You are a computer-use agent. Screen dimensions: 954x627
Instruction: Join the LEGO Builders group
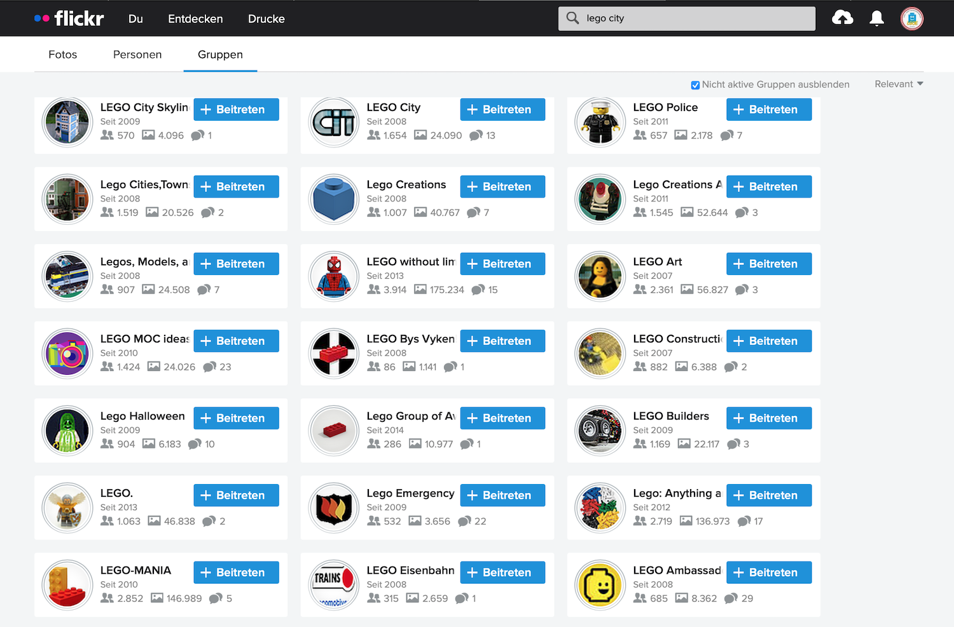coord(770,418)
